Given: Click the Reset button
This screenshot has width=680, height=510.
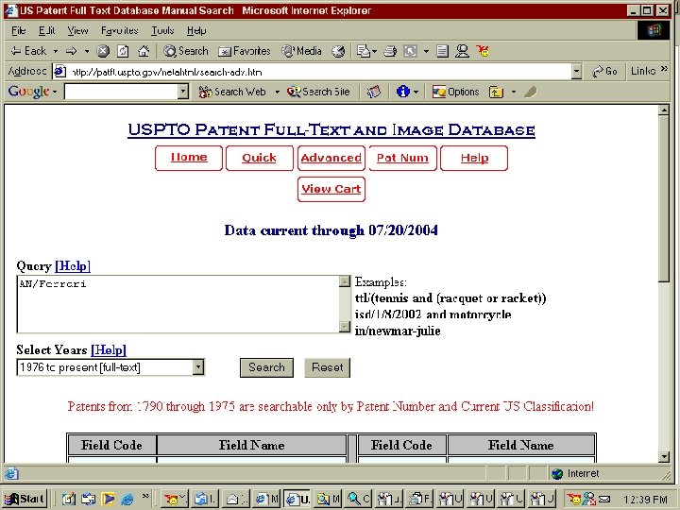Looking at the screenshot, I should click(x=327, y=367).
